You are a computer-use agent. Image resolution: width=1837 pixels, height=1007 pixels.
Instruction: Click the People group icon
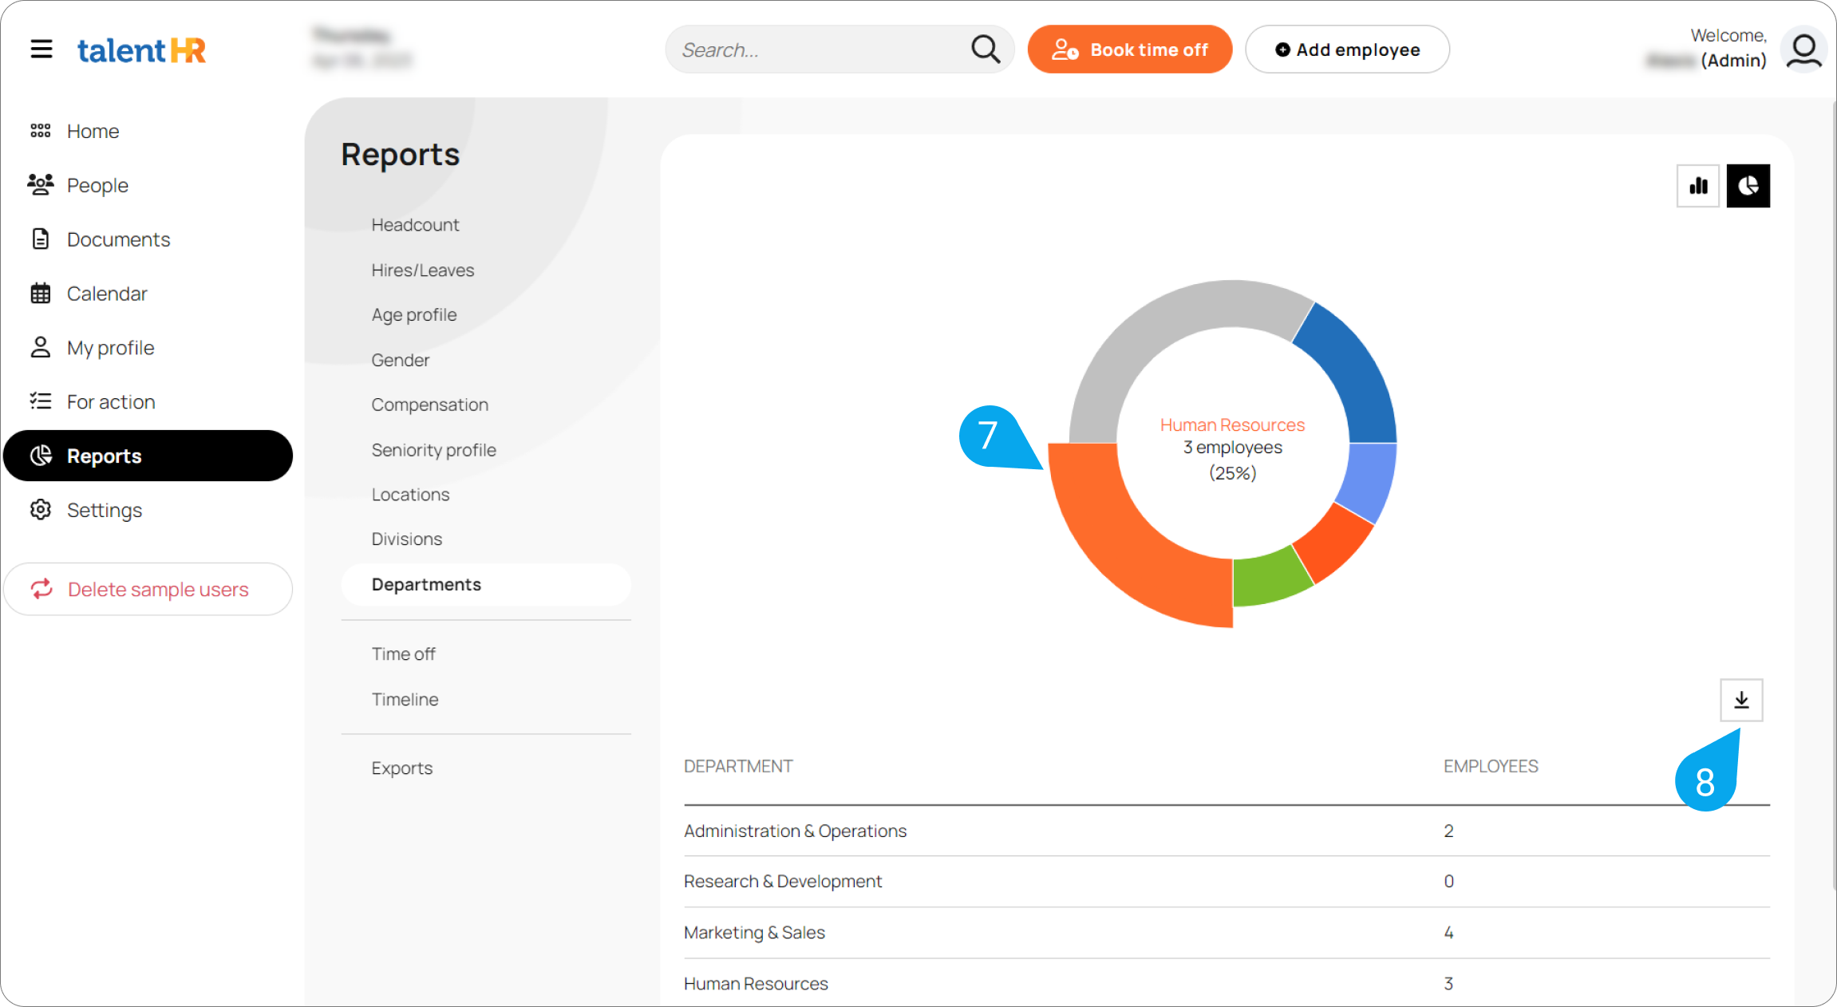click(41, 185)
